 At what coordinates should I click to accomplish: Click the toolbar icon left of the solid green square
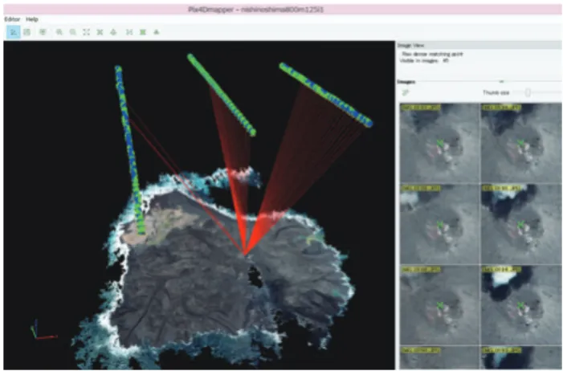click(x=129, y=32)
